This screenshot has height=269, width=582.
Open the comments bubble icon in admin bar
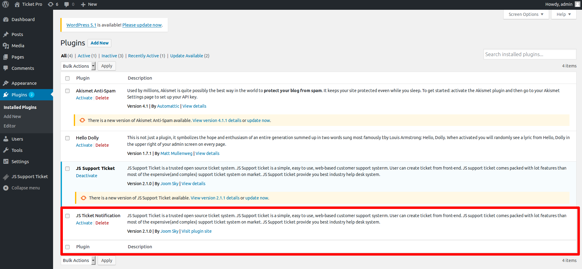(66, 4)
